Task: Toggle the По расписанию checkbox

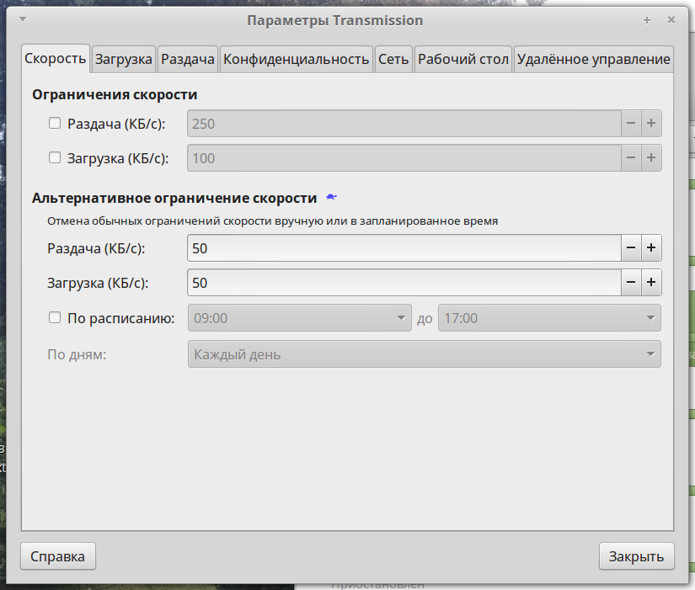Action: point(55,318)
